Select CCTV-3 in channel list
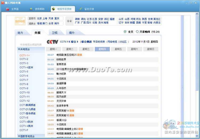 click(x=24, y=63)
